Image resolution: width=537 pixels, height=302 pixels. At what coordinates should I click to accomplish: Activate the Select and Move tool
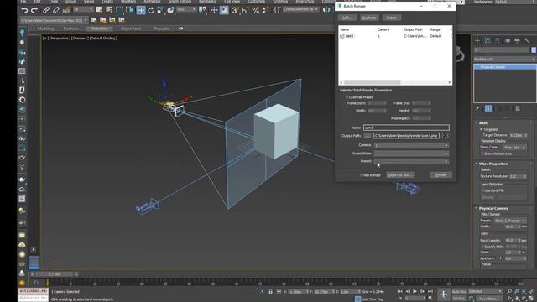click(x=141, y=10)
